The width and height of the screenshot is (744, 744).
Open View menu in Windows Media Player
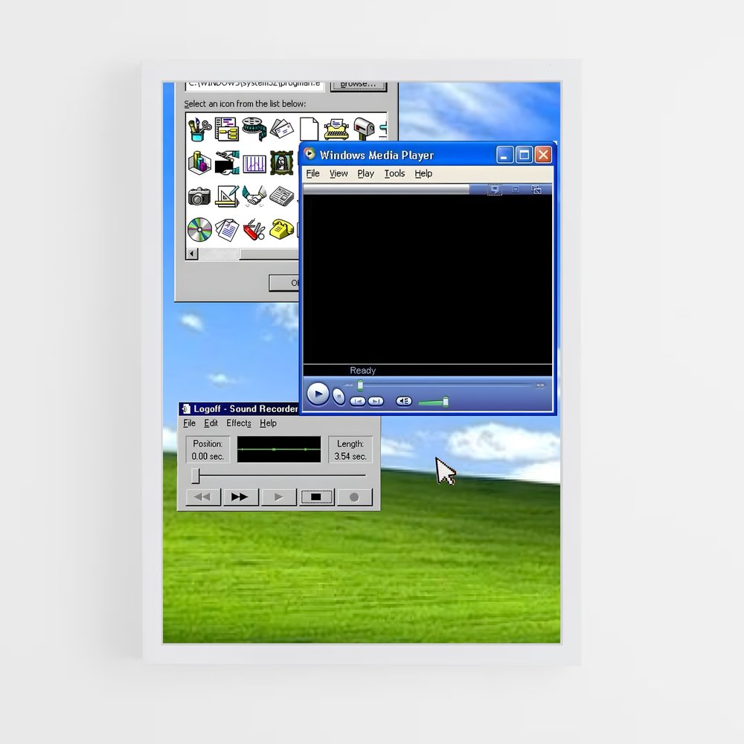point(339,173)
